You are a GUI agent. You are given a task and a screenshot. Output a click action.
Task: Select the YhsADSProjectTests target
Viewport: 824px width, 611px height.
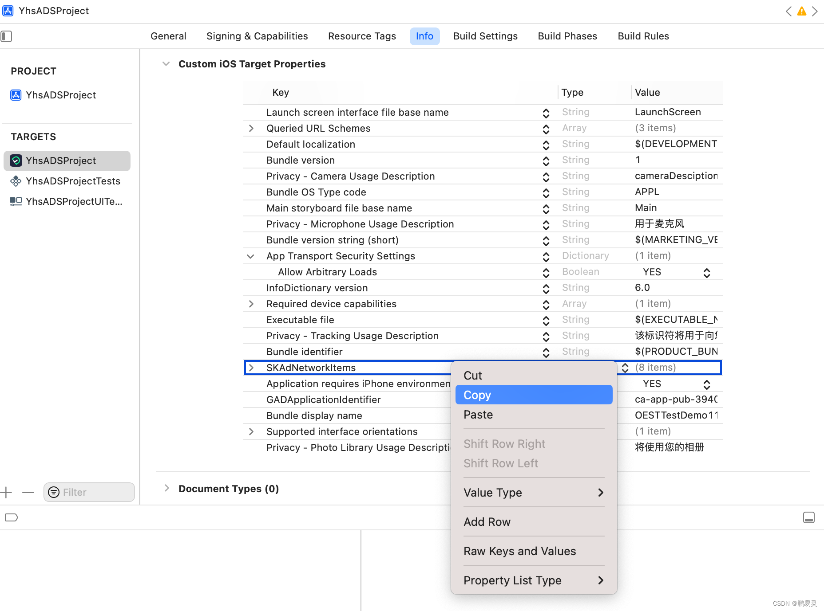pyautogui.click(x=65, y=181)
